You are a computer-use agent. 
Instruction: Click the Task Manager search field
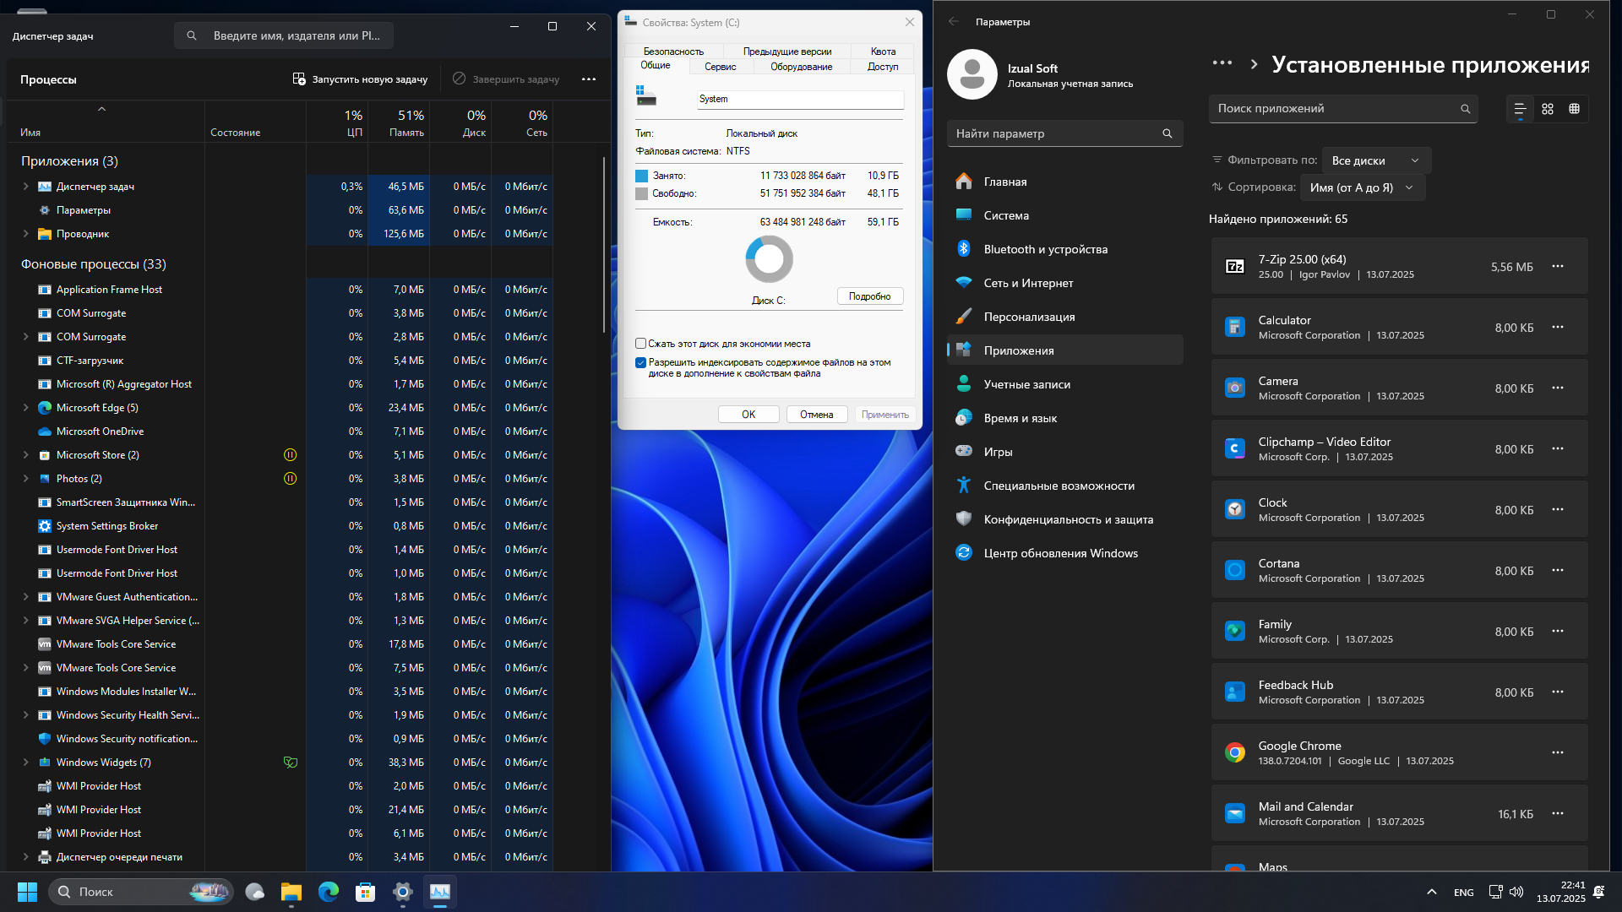point(284,35)
